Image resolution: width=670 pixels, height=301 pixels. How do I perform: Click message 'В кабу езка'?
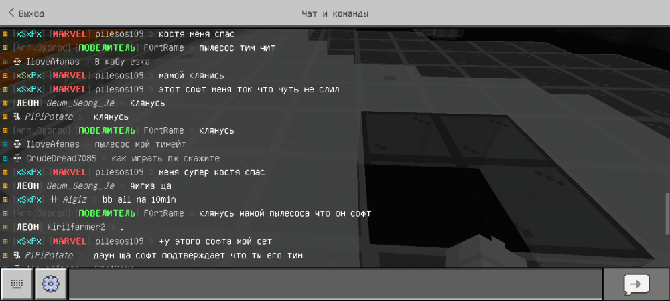coord(122,62)
